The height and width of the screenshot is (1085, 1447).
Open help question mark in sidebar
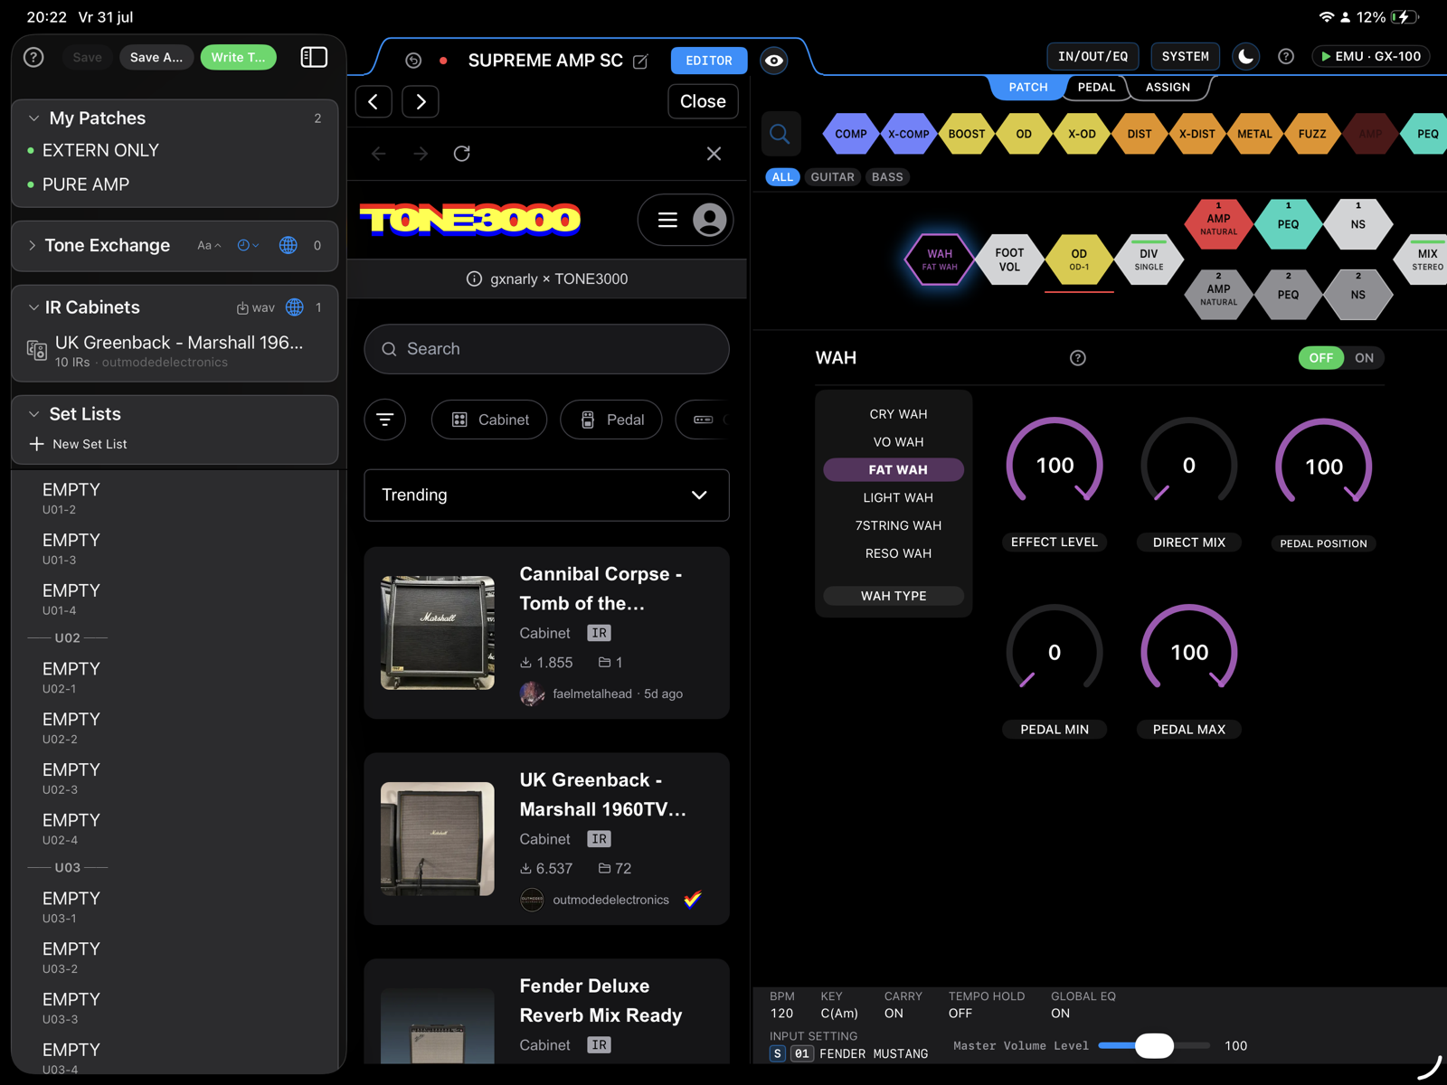tap(33, 57)
